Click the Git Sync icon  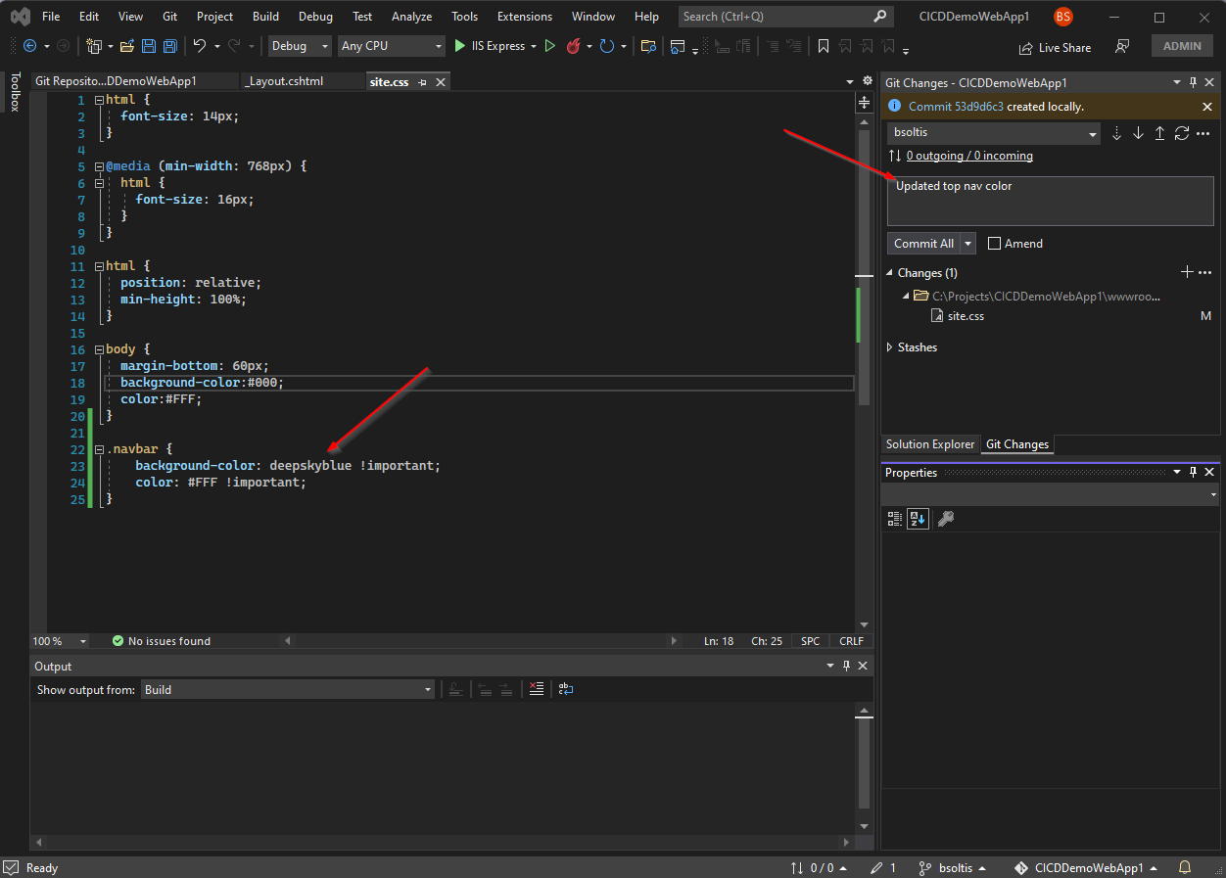(x=1182, y=133)
